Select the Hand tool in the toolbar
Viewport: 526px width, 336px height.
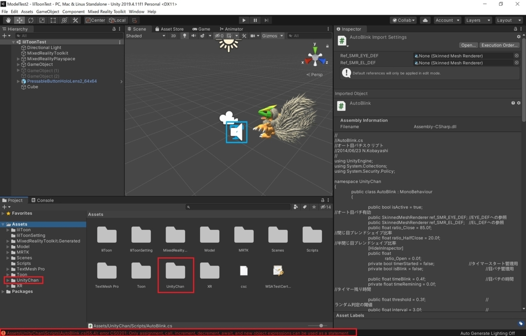pyautogui.click(x=8, y=20)
